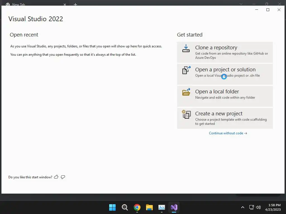The height and width of the screenshot is (214, 286).
Task: Click 'Do you like this start window?' text
Action: coord(30,177)
